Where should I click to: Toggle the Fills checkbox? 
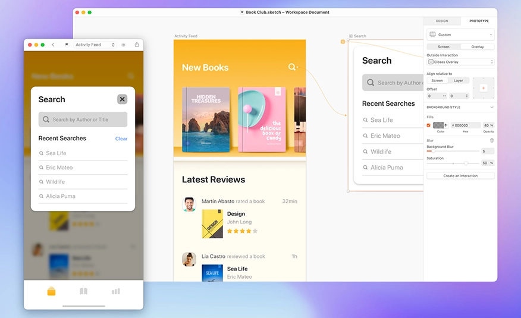(428, 125)
